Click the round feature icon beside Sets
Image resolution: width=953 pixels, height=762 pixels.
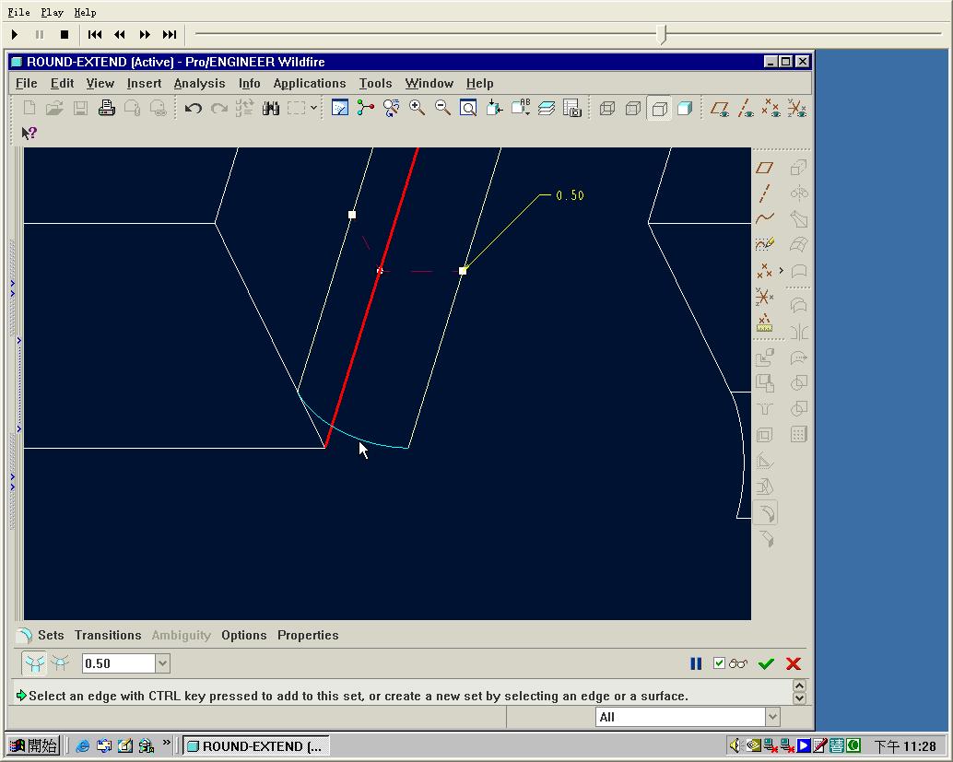click(x=24, y=636)
